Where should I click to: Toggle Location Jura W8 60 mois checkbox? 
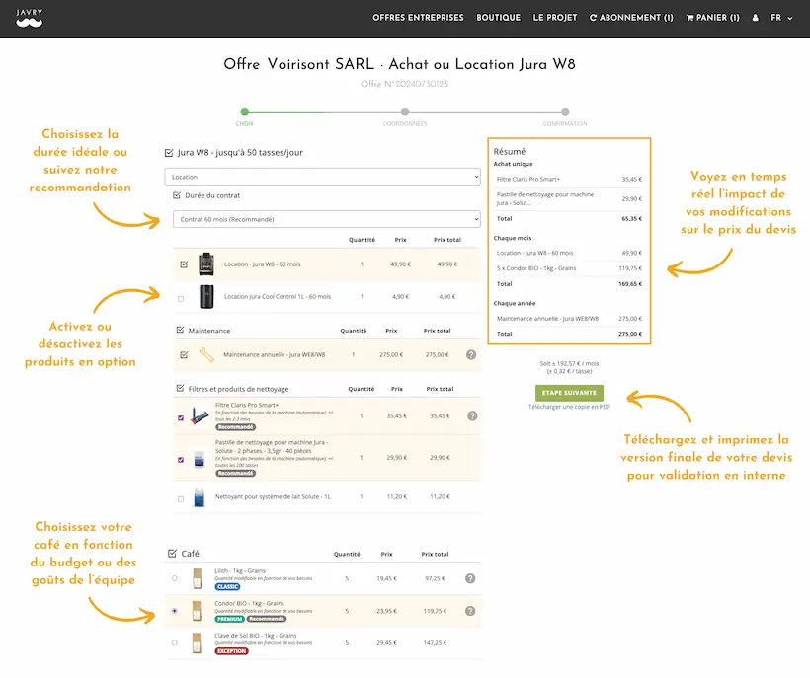point(184,264)
